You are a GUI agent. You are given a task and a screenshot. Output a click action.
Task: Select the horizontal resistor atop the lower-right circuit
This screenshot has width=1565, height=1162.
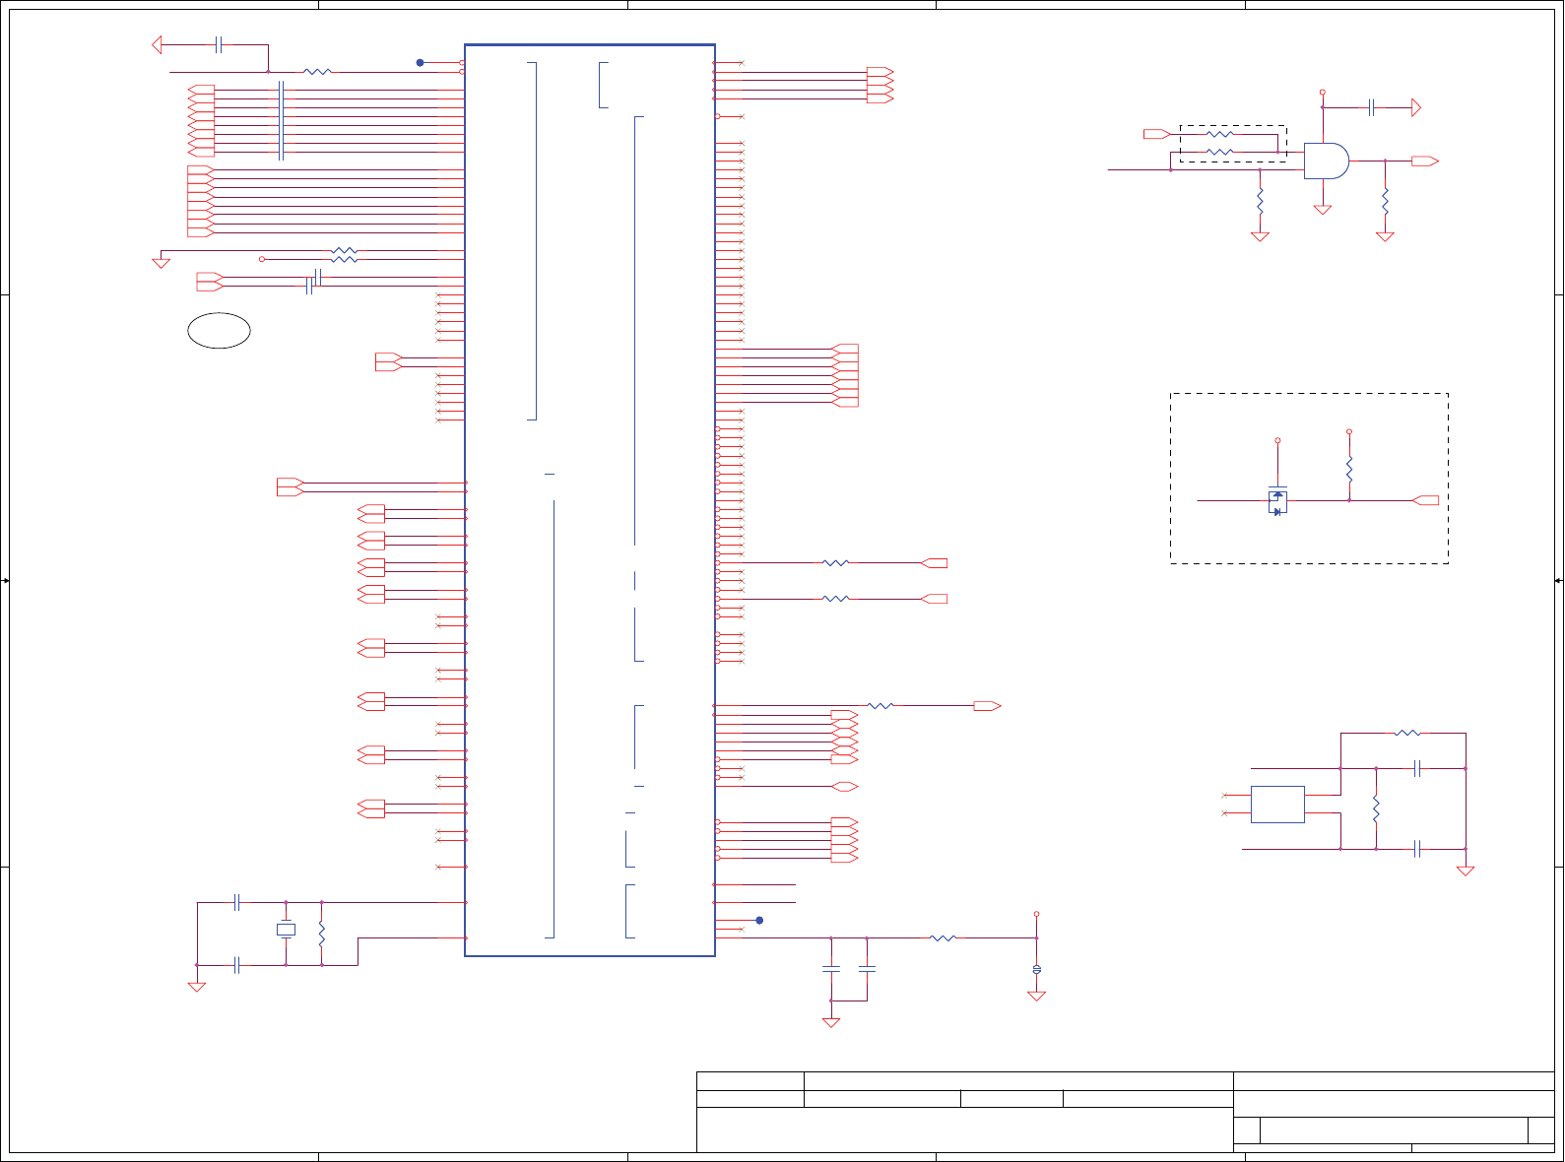pos(1407,733)
